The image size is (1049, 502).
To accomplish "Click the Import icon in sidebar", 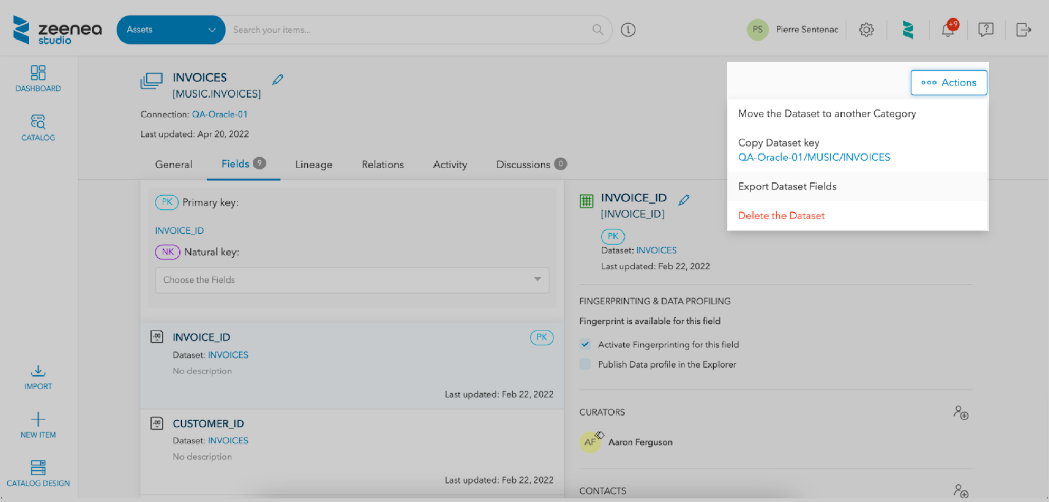I will pos(38,377).
